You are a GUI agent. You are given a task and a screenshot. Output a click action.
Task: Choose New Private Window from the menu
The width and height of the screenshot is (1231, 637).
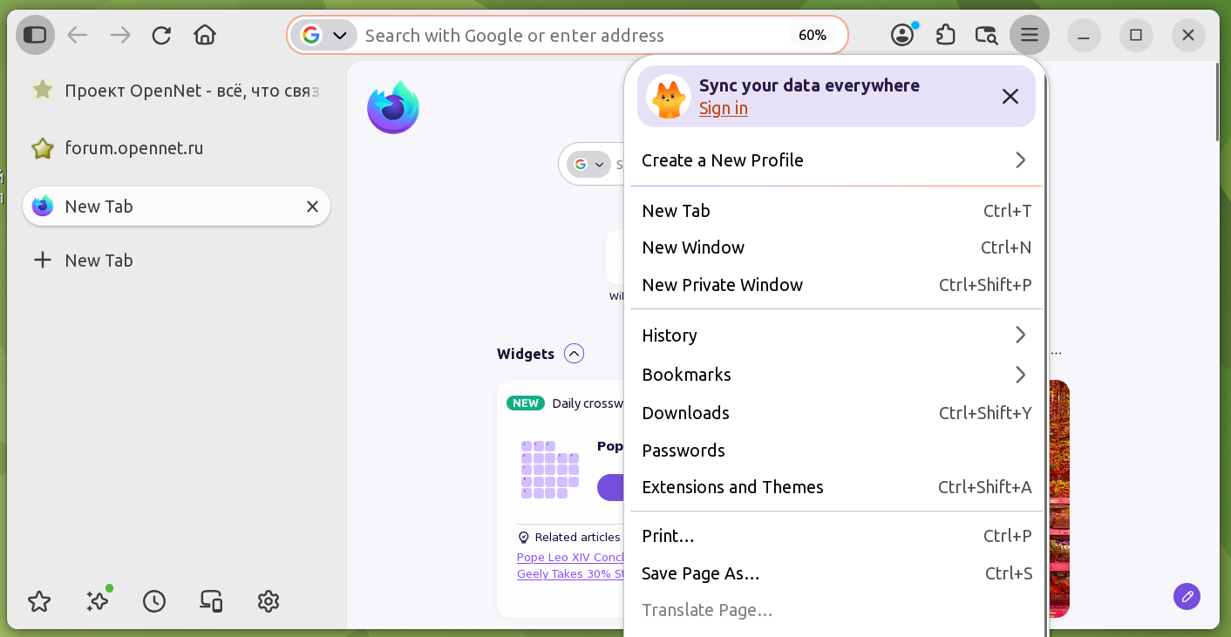click(x=836, y=285)
